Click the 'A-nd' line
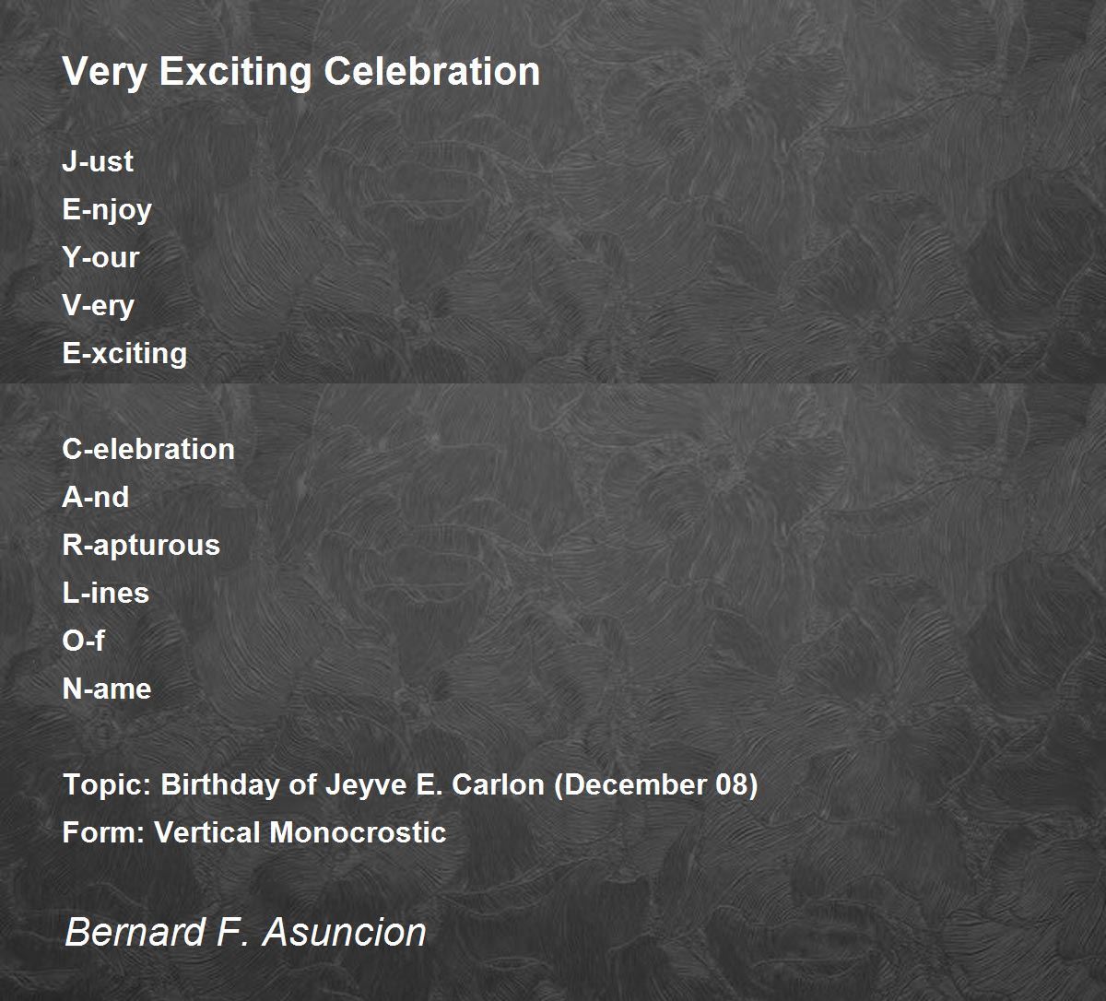Screen dimensions: 1106x1001 pyautogui.click(x=96, y=497)
